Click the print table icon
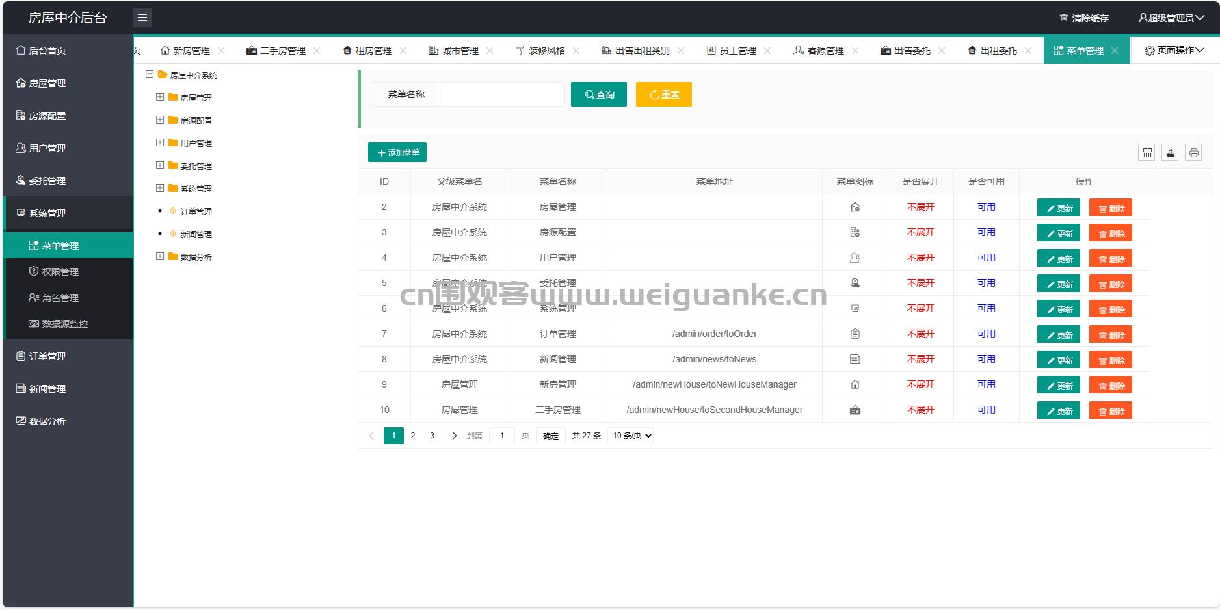Screen dimensions: 1220x610 pos(1193,153)
